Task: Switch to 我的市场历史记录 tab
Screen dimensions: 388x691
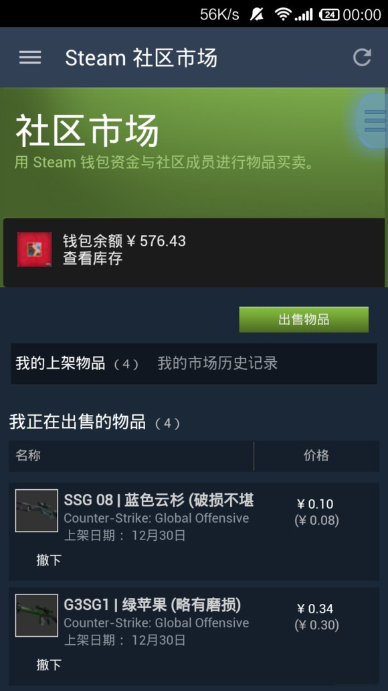Action: [x=218, y=363]
